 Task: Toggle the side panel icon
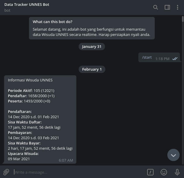[x=167, y=7]
